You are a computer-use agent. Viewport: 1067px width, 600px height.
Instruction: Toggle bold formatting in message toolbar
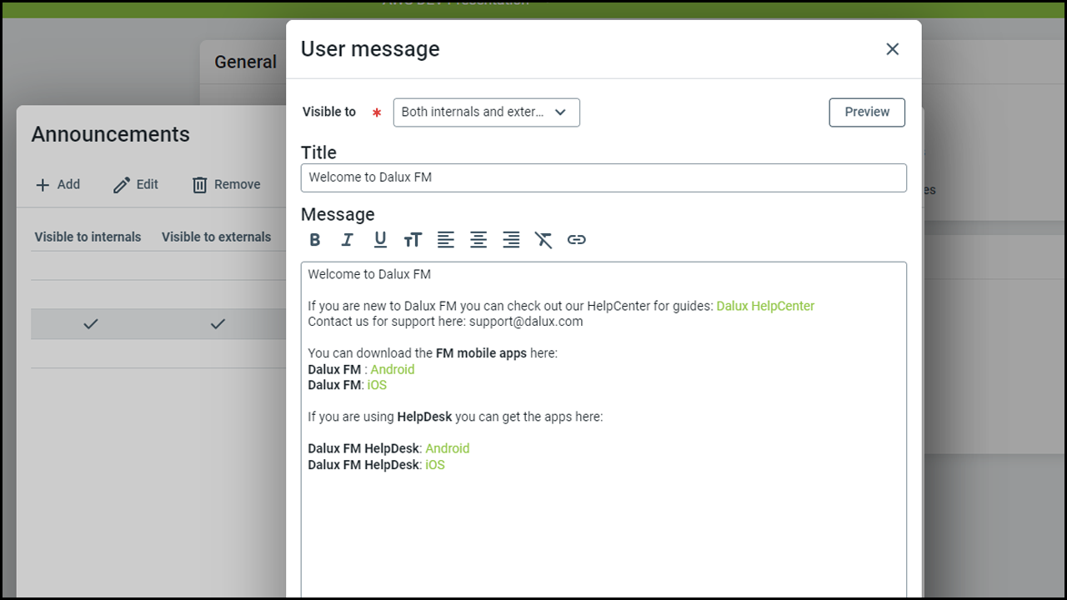[x=315, y=240]
